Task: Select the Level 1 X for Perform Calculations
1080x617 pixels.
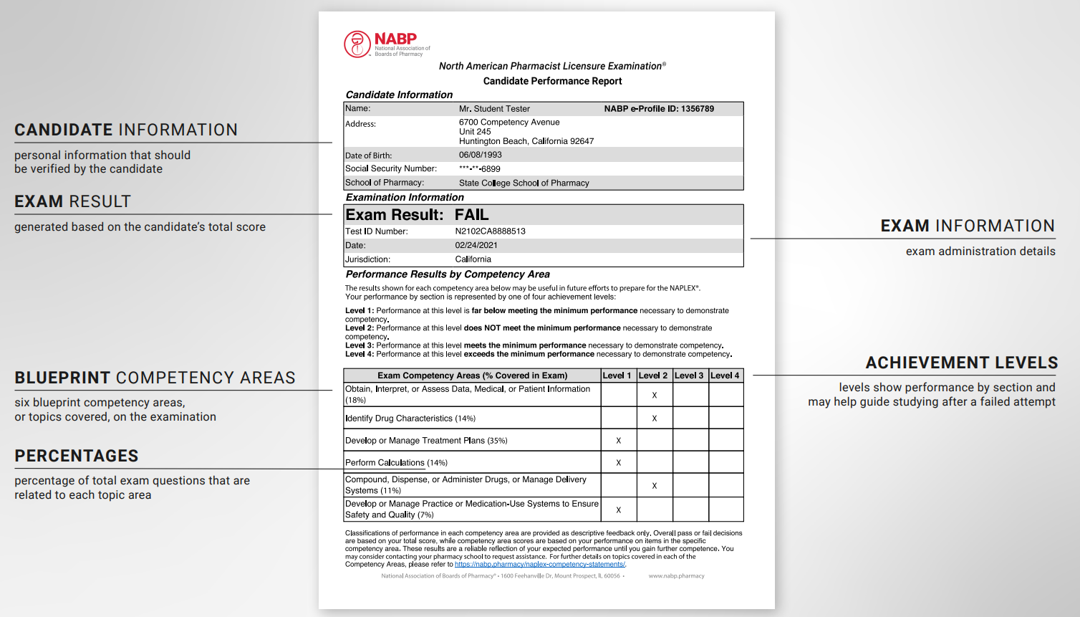Action: 619,463
